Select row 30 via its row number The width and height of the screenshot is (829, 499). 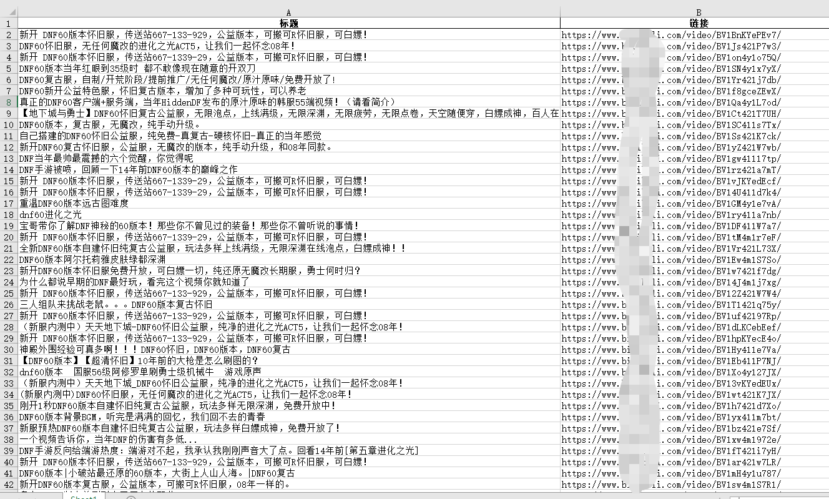[9, 349]
